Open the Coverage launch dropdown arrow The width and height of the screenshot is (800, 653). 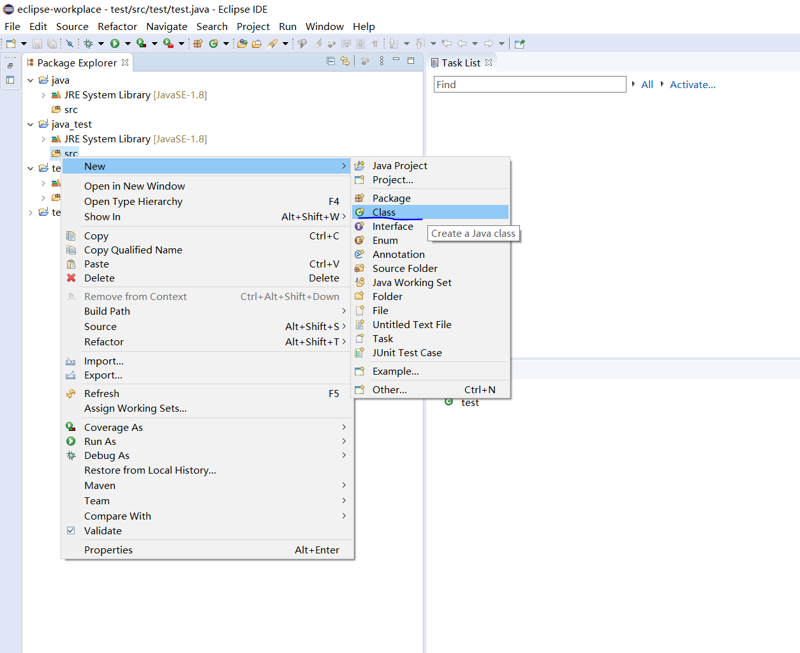point(154,43)
